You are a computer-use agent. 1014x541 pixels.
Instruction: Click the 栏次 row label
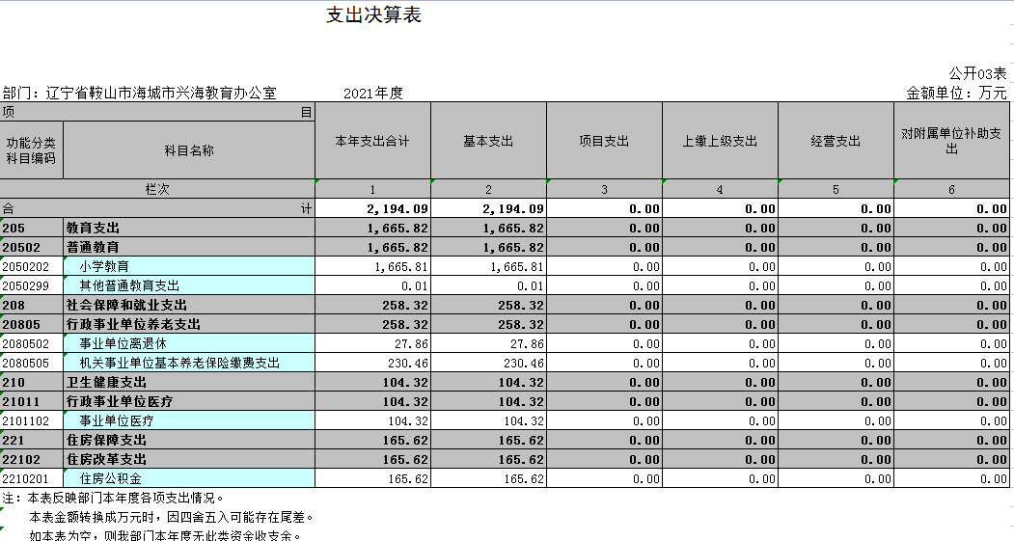click(x=157, y=189)
